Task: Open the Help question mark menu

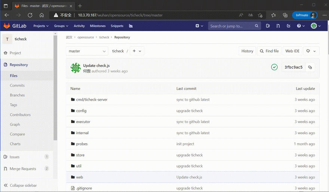Action: pyautogui.click(x=301, y=26)
